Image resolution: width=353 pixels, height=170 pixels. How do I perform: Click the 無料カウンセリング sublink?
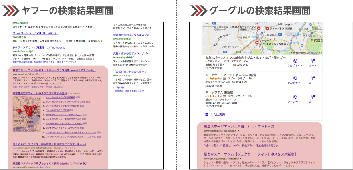coord(67,62)
